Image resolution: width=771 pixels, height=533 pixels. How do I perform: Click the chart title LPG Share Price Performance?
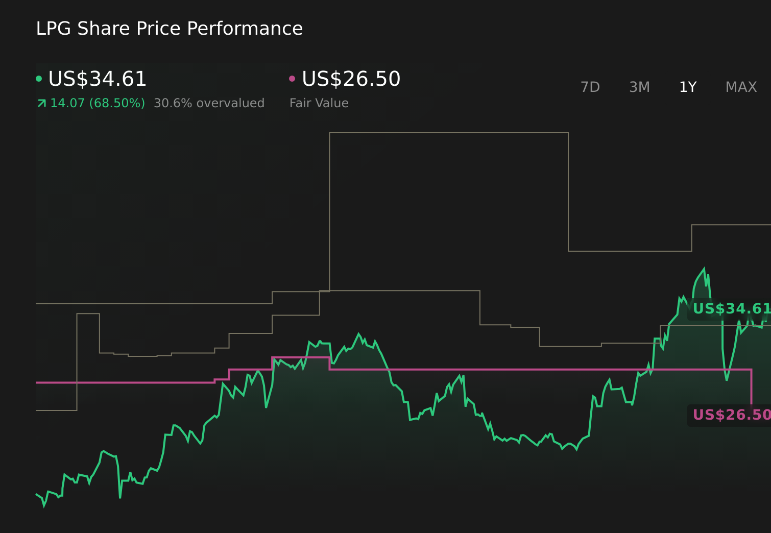pyautogui.click(x=169, y=29)
